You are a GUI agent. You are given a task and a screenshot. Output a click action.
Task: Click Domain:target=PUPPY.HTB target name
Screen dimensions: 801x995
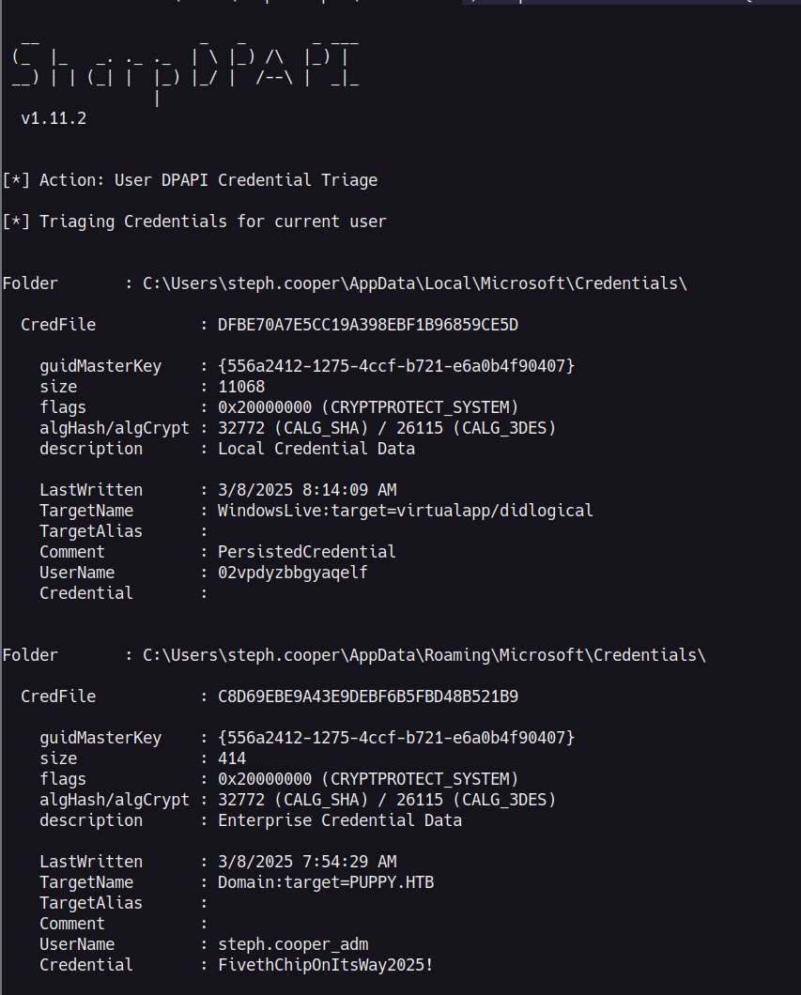pyautogui.click(x=326, y=882)
